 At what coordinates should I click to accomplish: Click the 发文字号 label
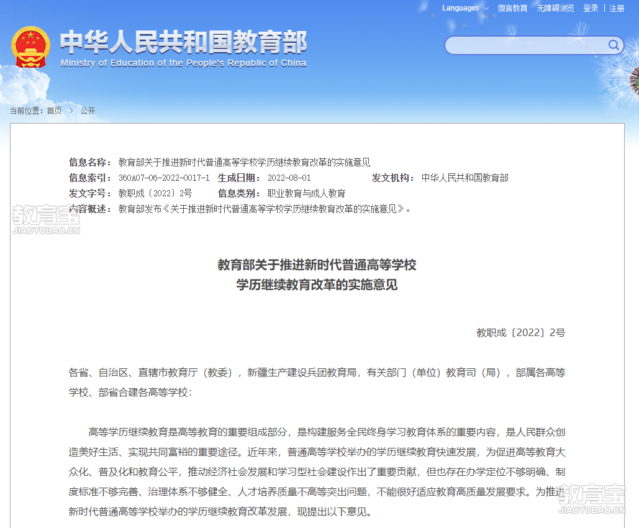(89, 193)
